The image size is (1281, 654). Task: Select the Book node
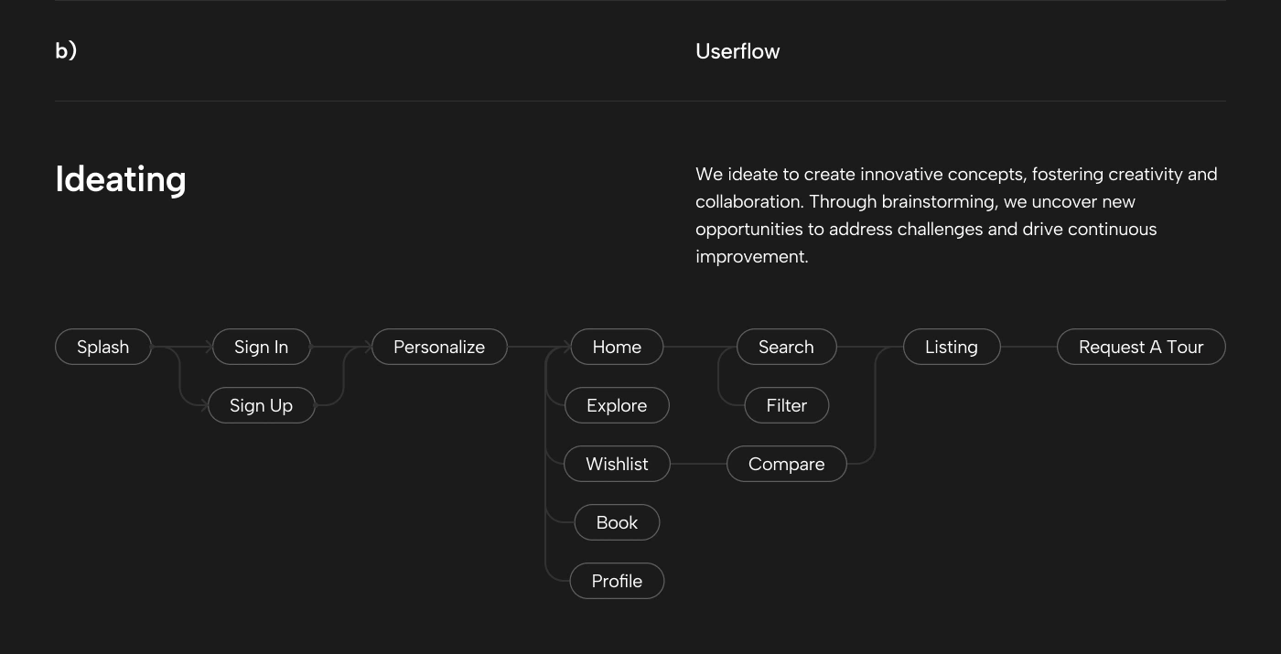coord(617,522)
